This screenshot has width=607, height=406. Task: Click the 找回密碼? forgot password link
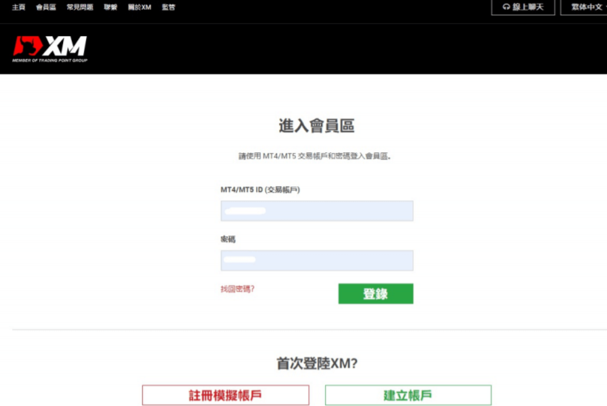click(237, 289)
